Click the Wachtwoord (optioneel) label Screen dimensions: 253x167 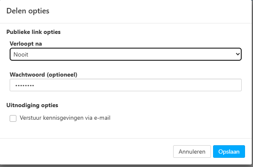43,75
